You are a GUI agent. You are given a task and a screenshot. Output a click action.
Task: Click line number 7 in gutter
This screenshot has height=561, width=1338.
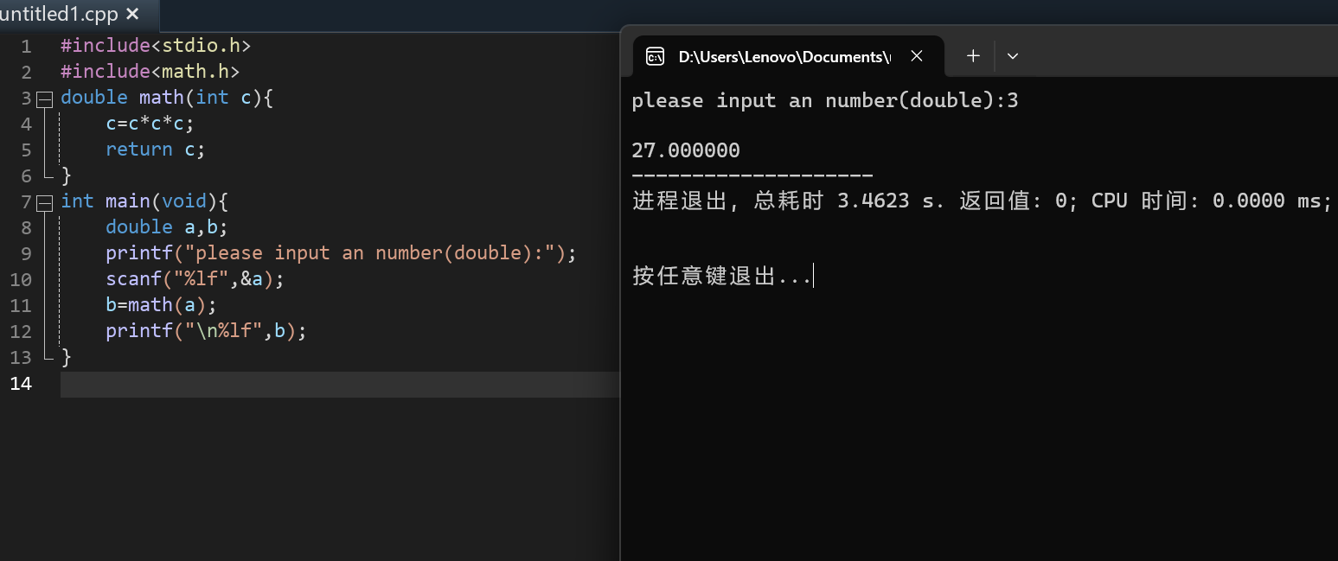pos(26,201)
